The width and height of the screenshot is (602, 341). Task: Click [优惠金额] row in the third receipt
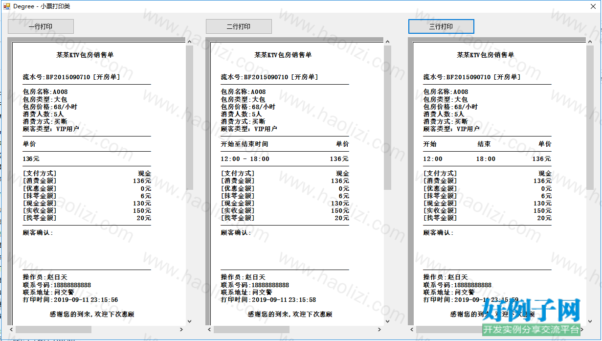tap(488, 188)
